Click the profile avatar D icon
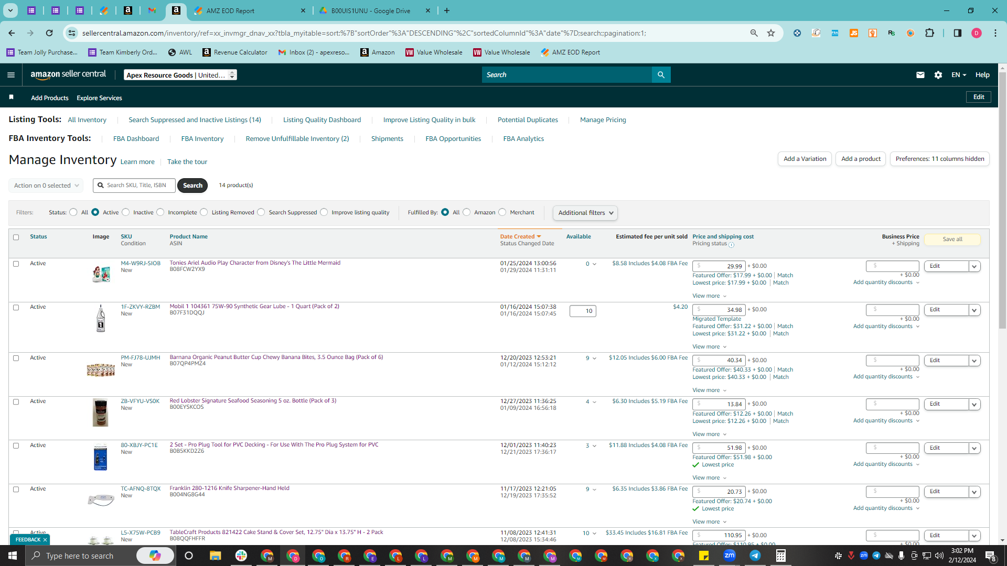The height and width of the screenshot is (566, 1007). point(976,33)
